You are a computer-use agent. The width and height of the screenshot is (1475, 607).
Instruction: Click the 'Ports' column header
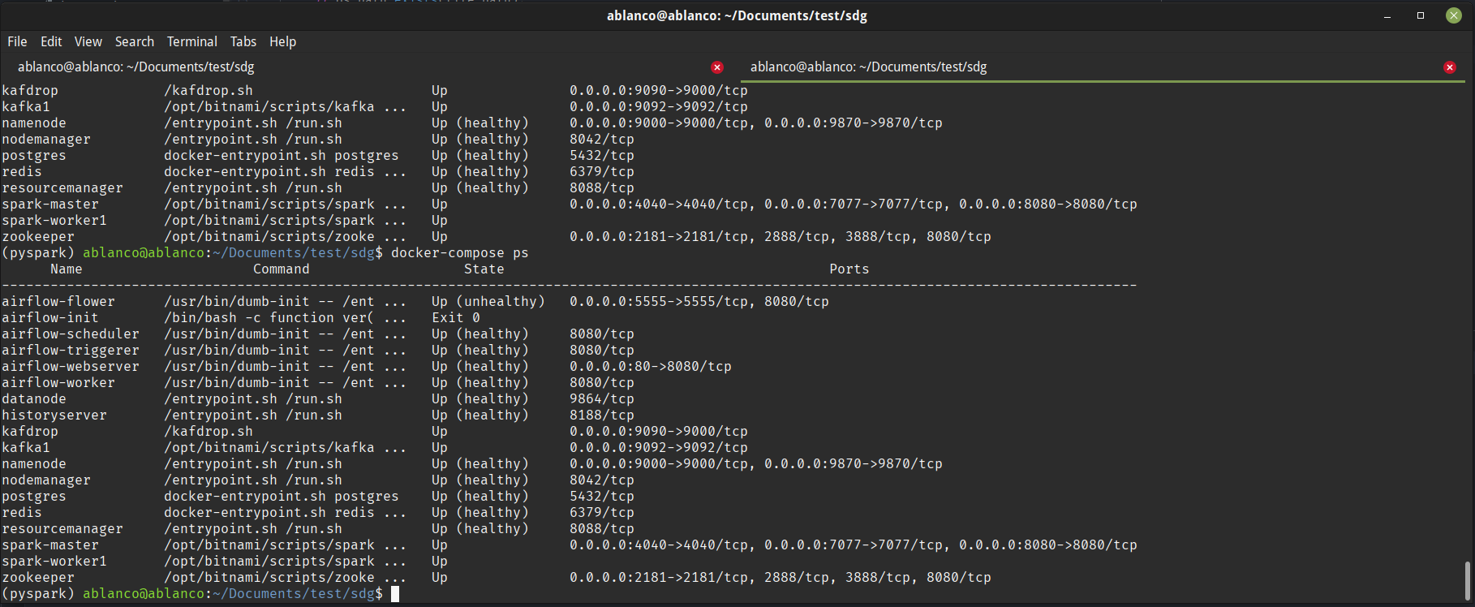click(x=849, y=269)
